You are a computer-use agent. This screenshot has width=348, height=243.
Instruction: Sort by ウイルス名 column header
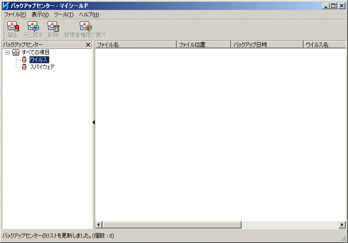(x=324, y=44)
